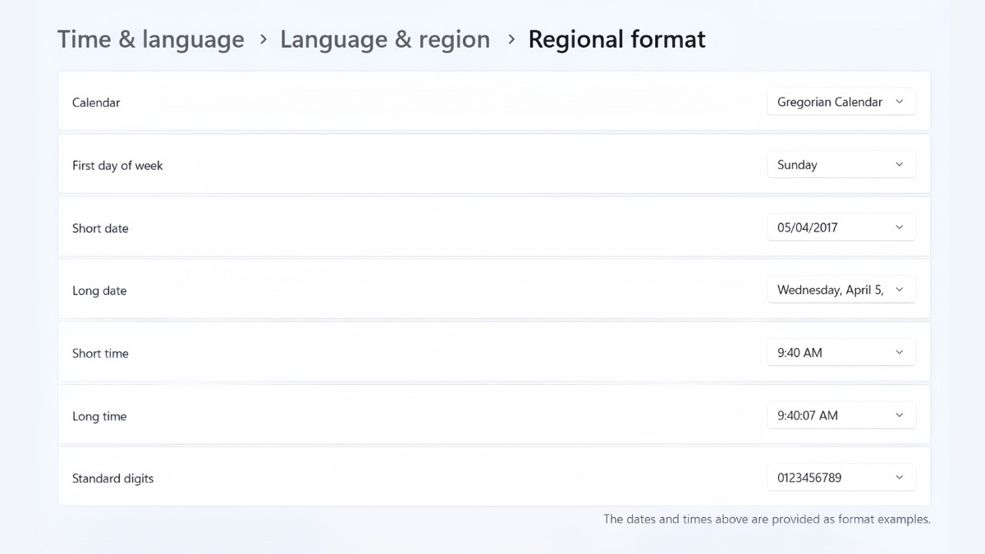The image size is (985, 554).
Task: Select the Standard digits row label
Action: [112, 478]
